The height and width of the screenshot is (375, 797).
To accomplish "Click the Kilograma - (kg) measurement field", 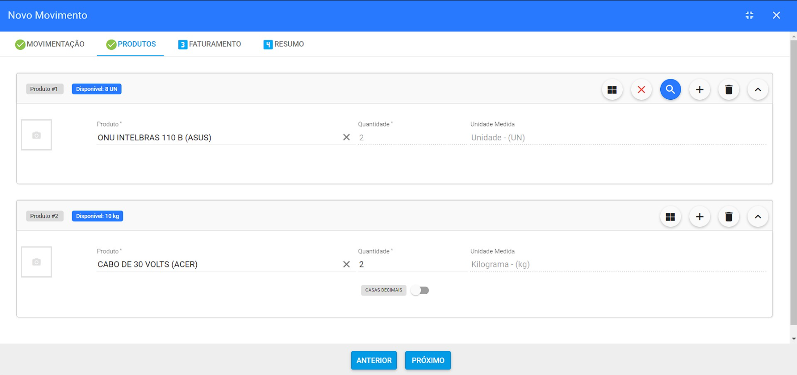I will point(618,265).
